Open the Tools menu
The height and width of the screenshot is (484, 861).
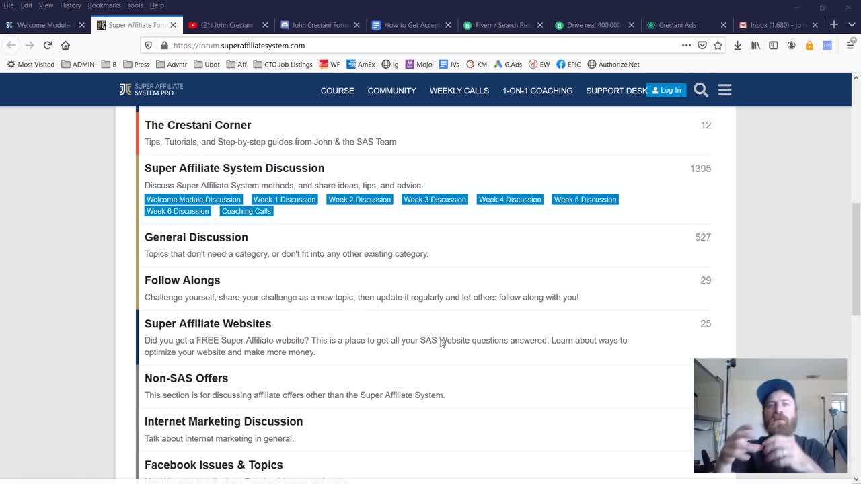point(135,5)
